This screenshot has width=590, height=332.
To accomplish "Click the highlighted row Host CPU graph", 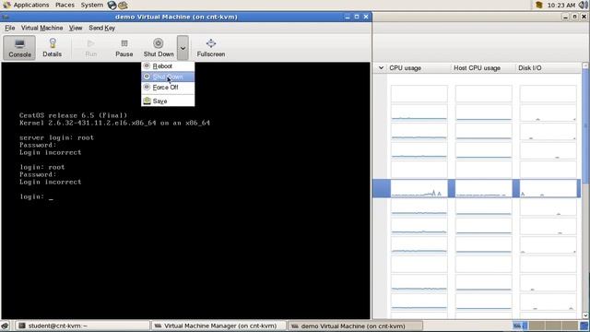I will coord(483,188).
